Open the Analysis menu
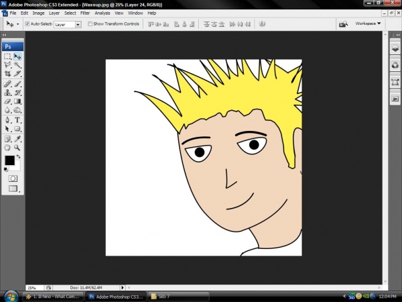This screenshot has height=302, width=402. (103, 13)
